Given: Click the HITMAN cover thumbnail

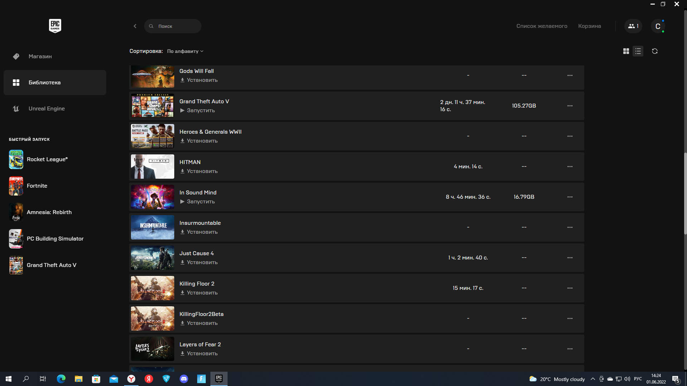Looking at the screenshot, I should click(152, 167).
